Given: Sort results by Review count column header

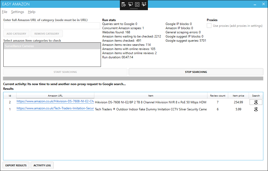Looking at the screenshot, I should point(217,96).
